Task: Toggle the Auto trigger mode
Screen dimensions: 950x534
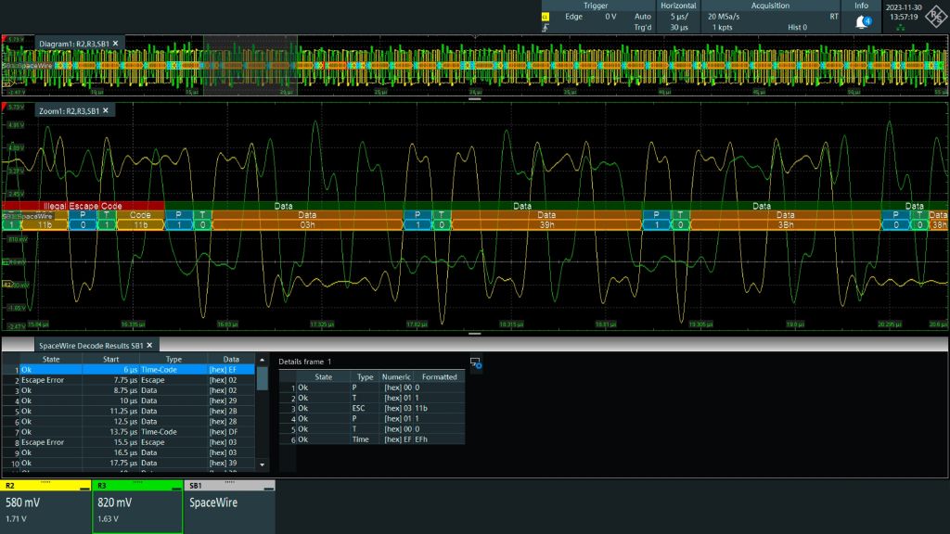Action: click(x=644, y=16)
